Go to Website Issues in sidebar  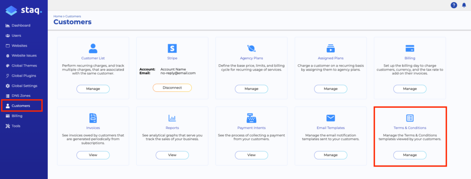click(24, 56)
